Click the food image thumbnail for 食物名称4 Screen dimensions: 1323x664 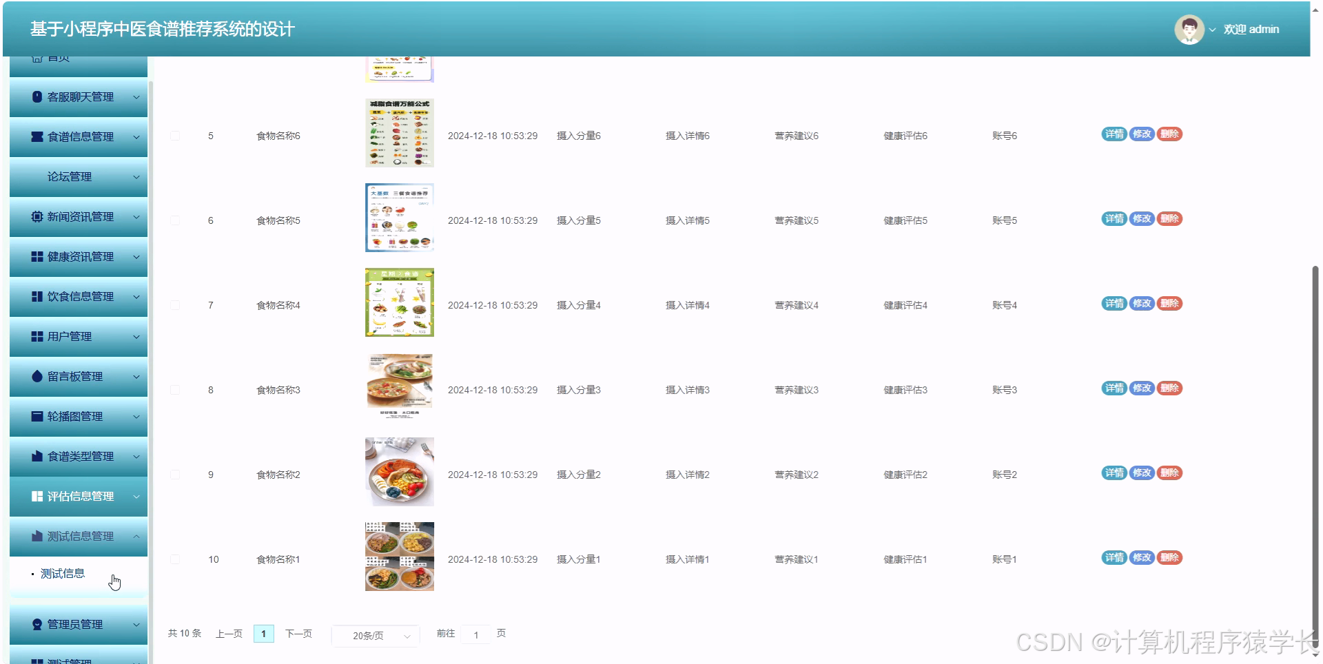tap(399, 302)
